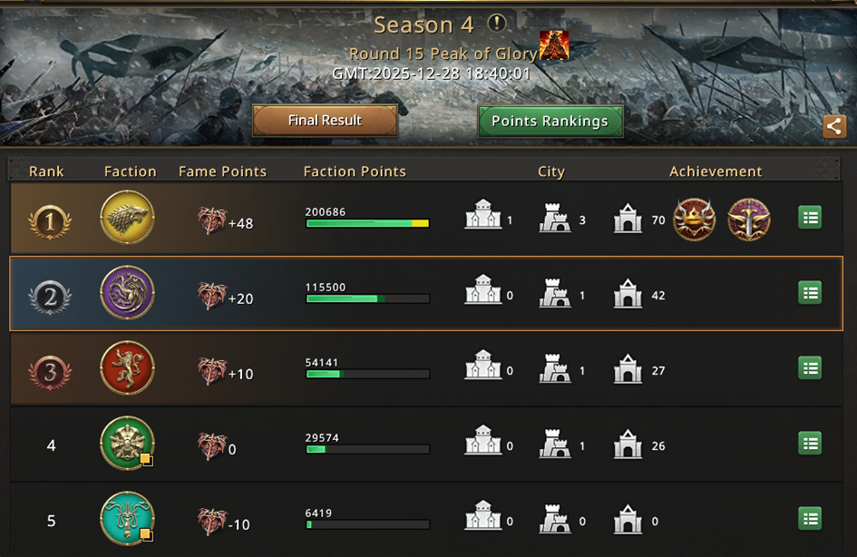Image resolution: width=857 pixels, height=557 pixels.
Task: Switch to the Points Rankings tab
Action: [550, 122]
